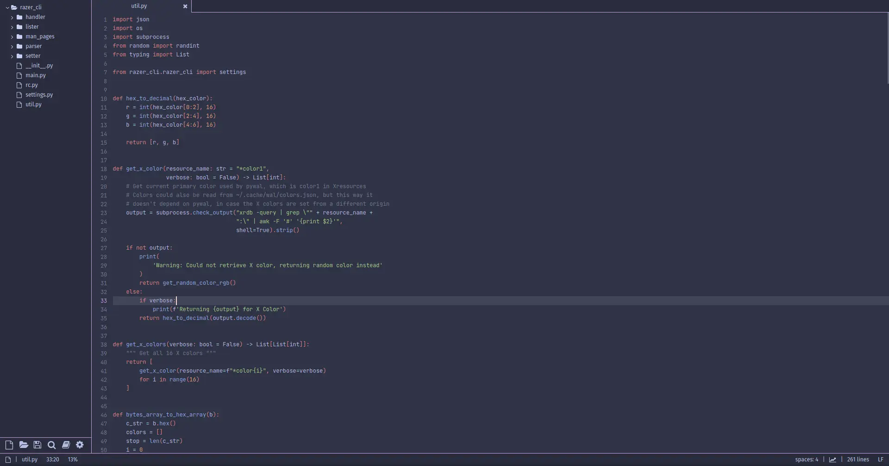Select rc.py in the file tree

coord(31,85)
